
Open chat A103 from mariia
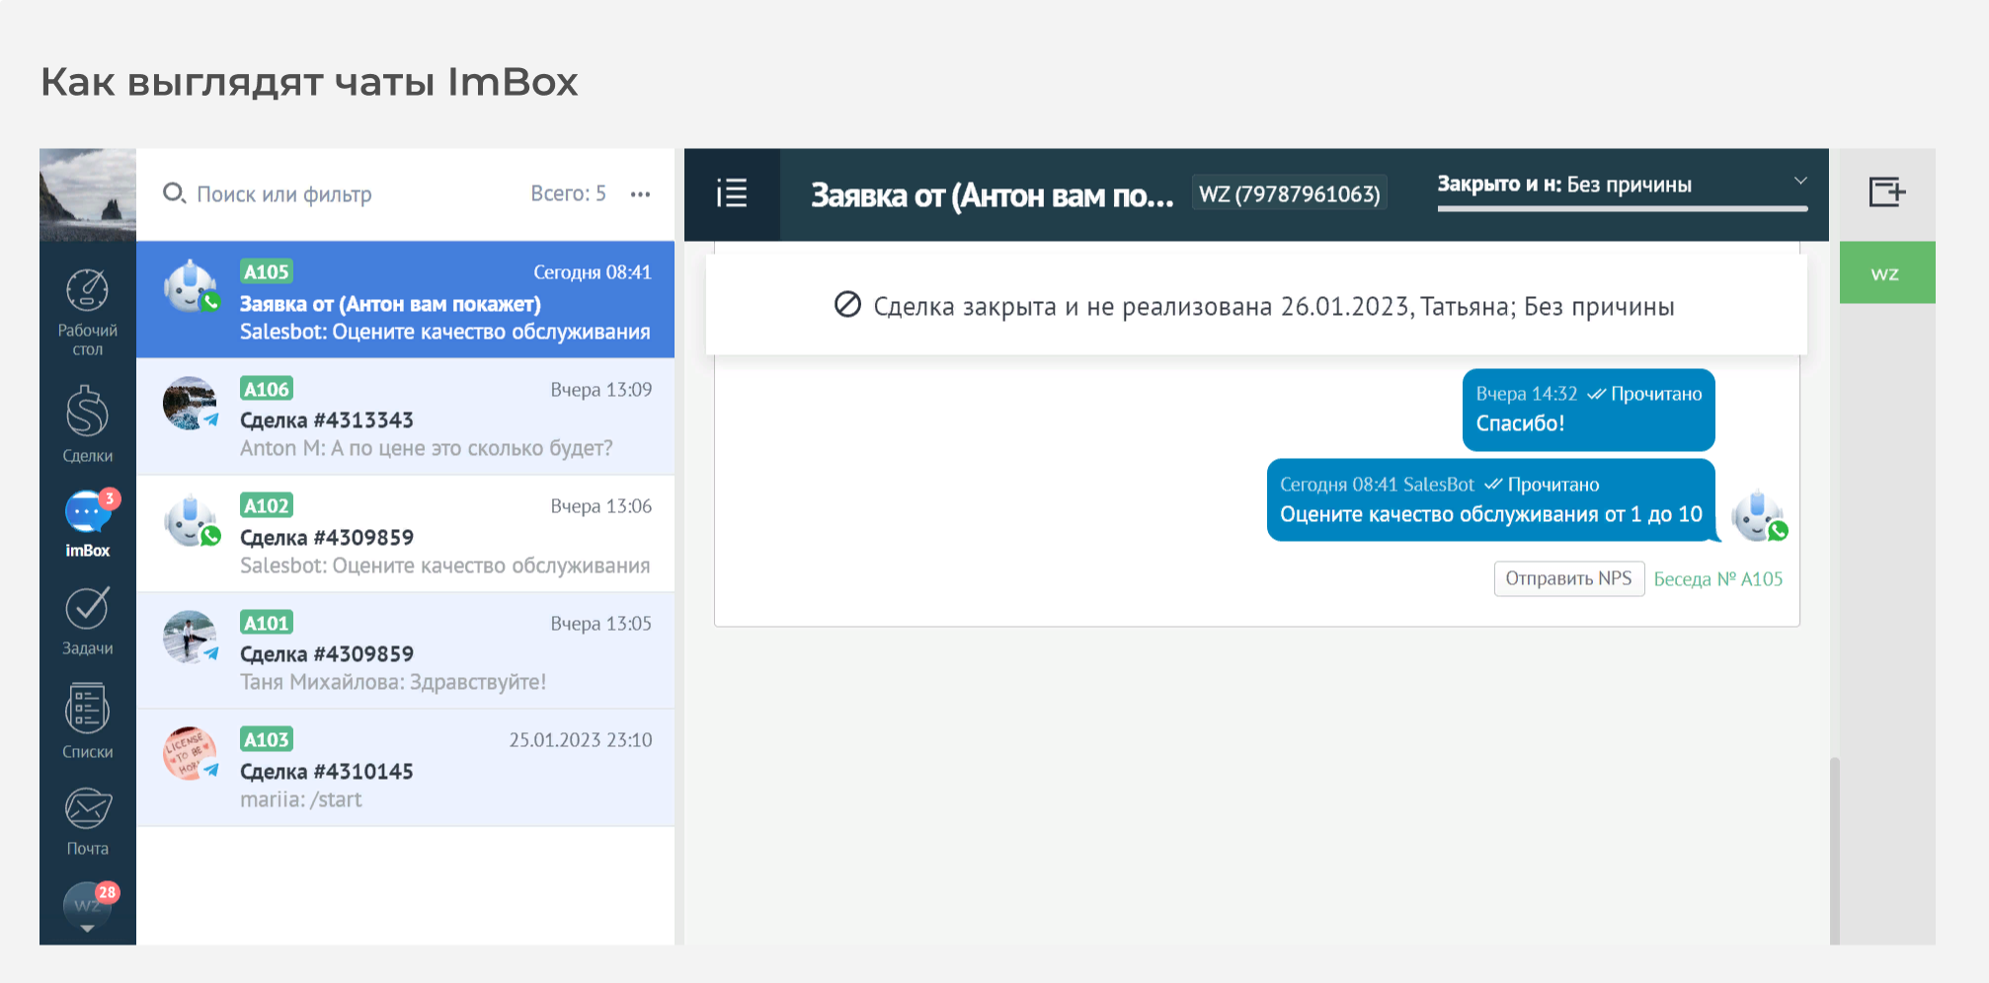click(405, 769)
